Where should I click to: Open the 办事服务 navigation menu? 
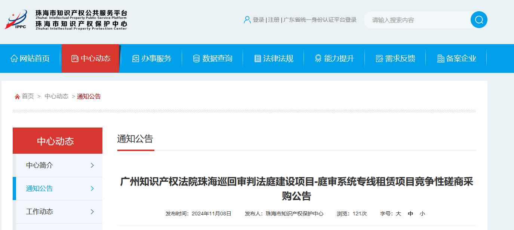click(151, 59)
